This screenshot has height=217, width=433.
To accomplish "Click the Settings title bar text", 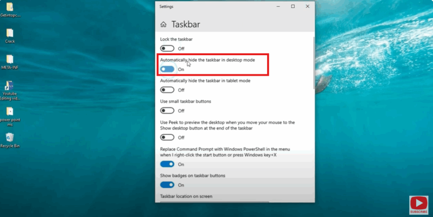I will [166, 7].
